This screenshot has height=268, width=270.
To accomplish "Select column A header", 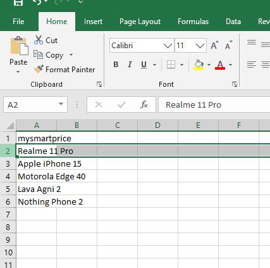I will coord(37,125).
